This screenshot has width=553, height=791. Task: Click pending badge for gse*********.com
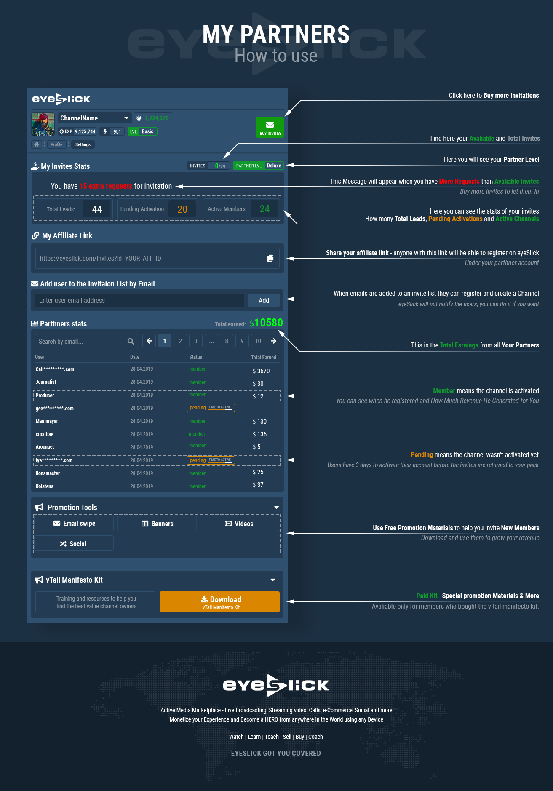pyautogui.click(x=211, y=408)
